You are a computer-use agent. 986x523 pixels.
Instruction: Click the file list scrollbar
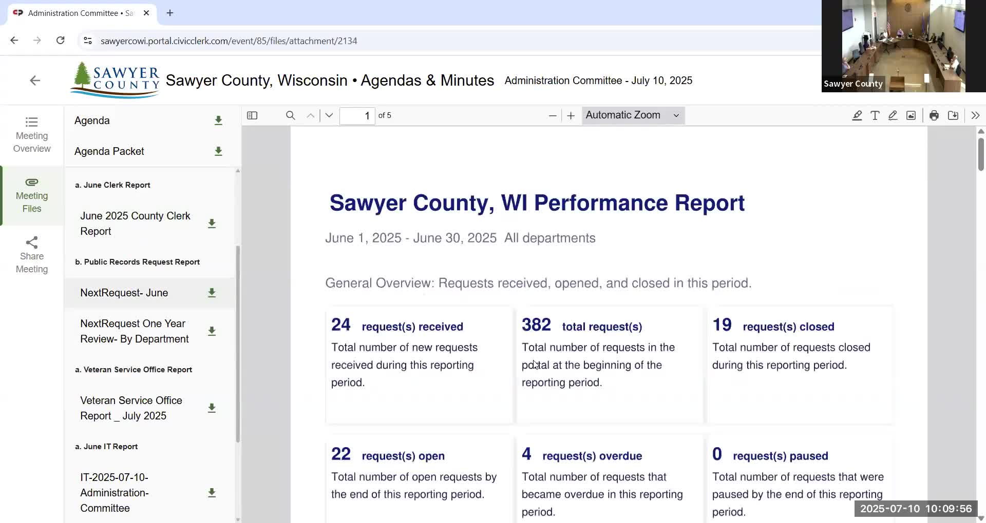(238, 344)
